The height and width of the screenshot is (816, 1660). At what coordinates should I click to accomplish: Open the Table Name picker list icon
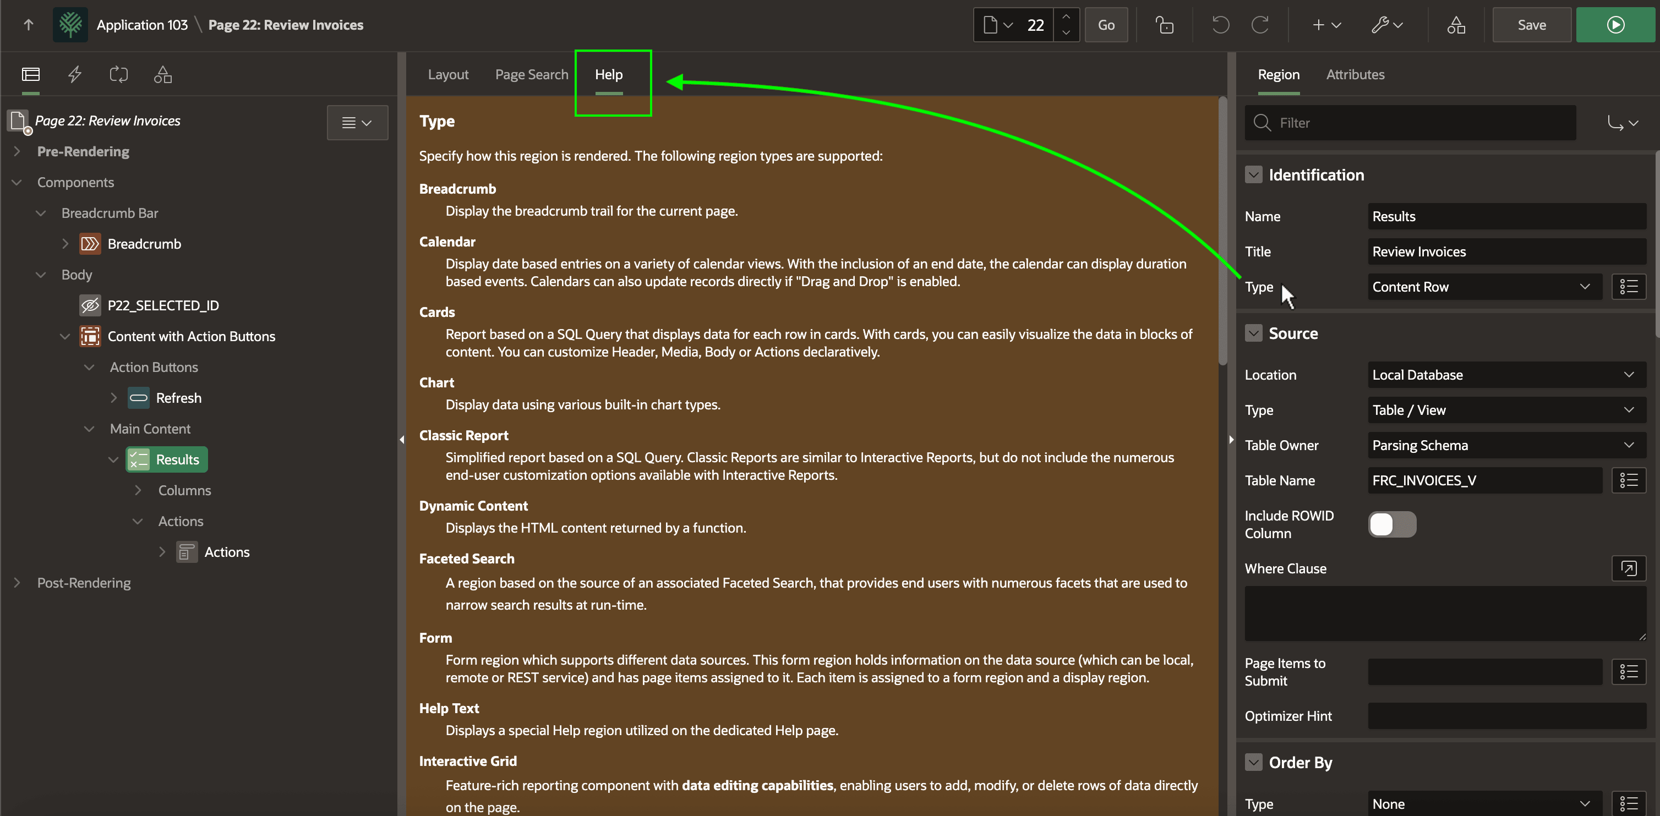1629,480
